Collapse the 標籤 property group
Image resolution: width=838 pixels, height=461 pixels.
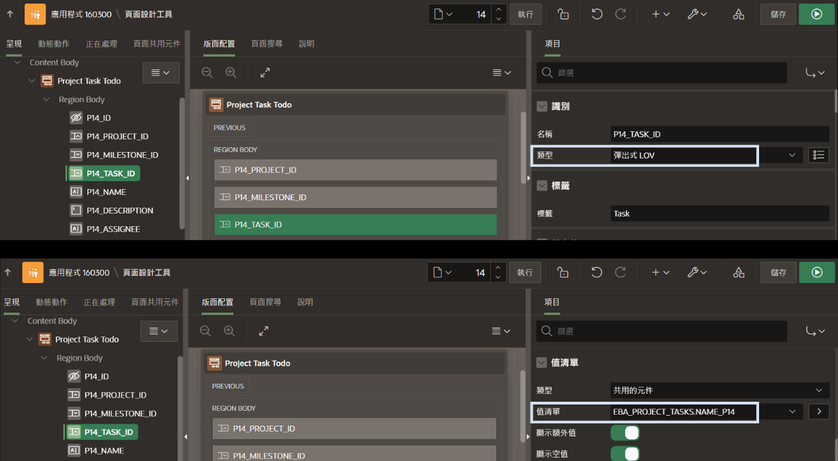click(x=542, y=186)
